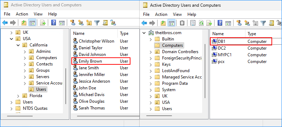Screen dimensions: 282x127
Task: Click the green Refresh icon in computer-list window
Action: [x=201, y=23]
